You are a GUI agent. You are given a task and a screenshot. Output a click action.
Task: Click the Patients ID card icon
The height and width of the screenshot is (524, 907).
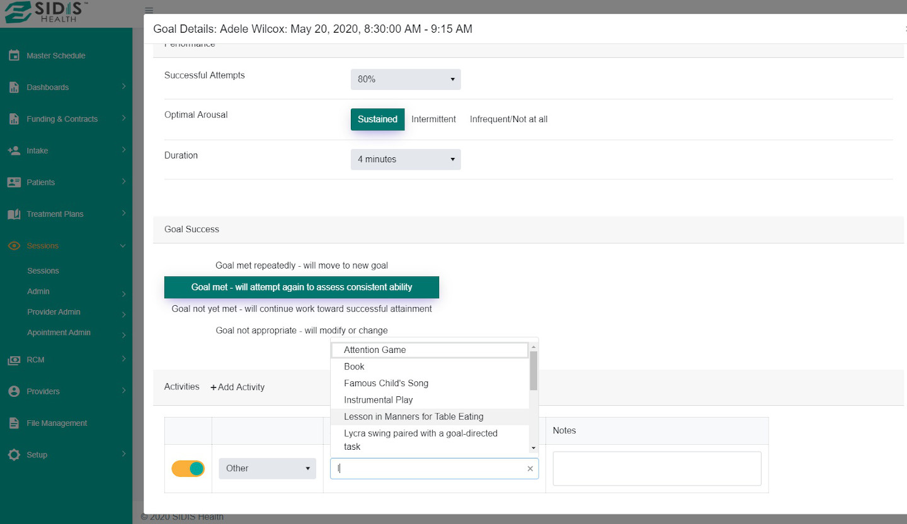pos(14,182)
